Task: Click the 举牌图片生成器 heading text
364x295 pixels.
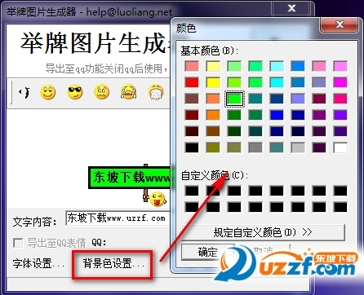Action: point(95,43)
